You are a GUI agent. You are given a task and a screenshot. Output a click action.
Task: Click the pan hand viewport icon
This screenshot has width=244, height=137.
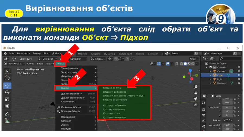pos(196,93)
